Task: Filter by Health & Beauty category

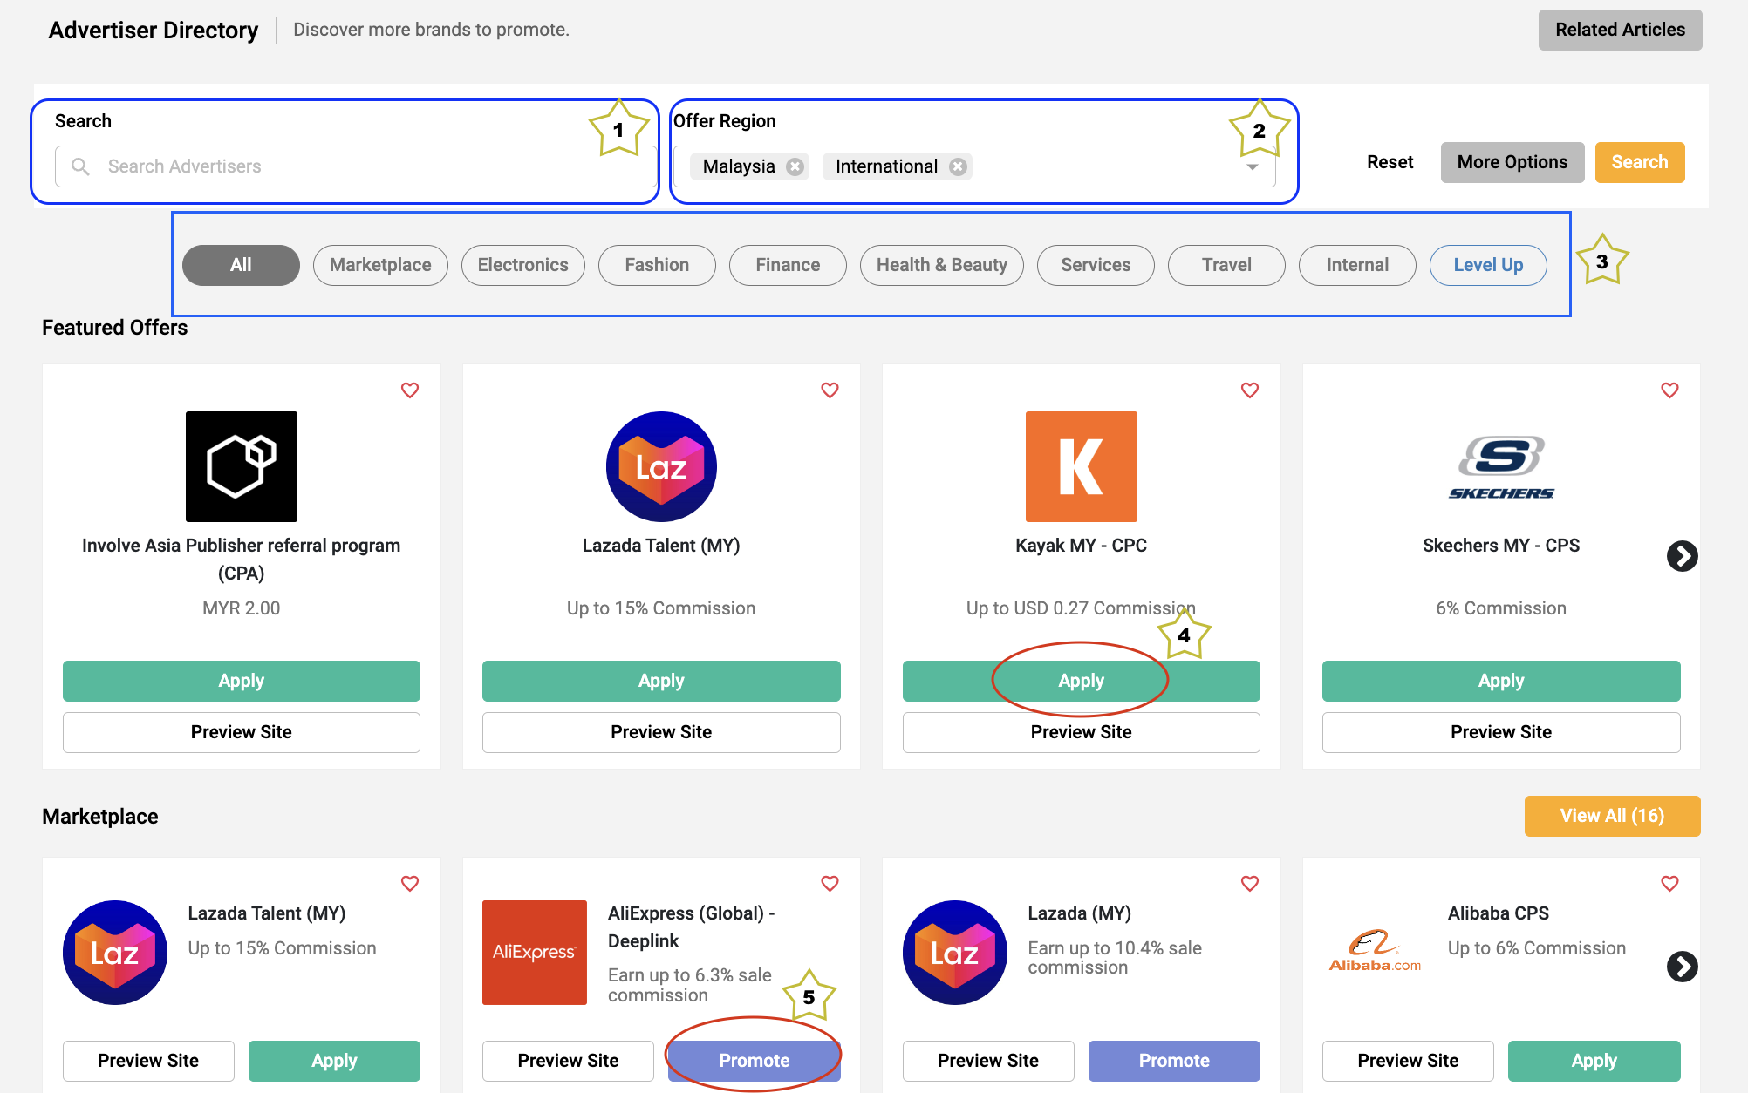Action: point(942,265)
